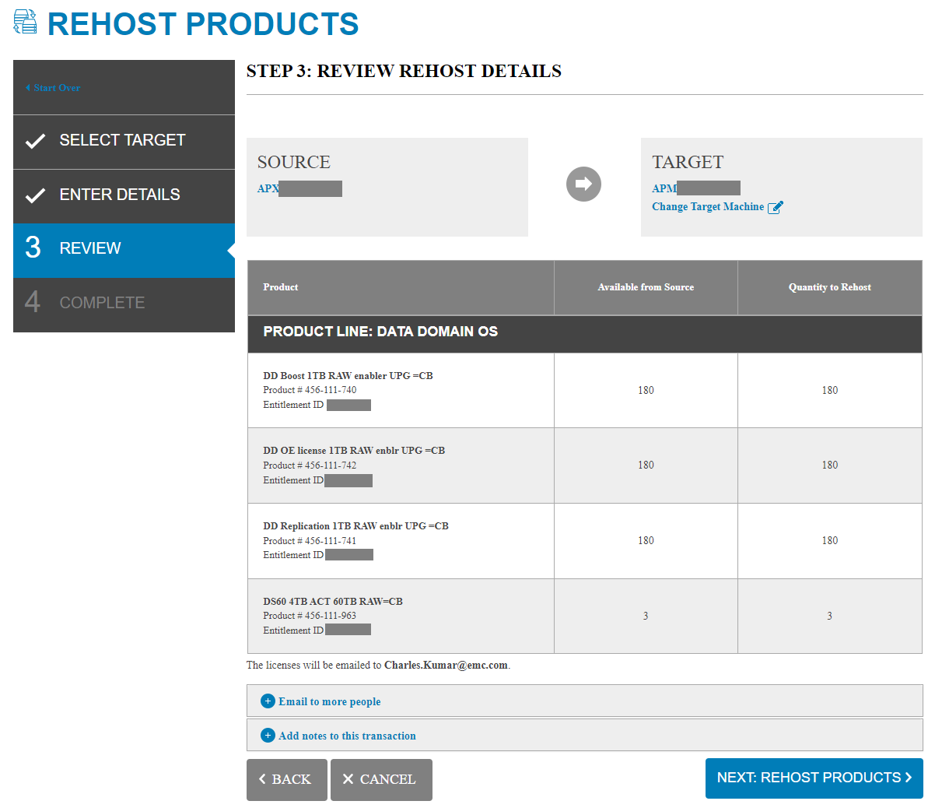The height and width of the screenshot is (808, 928).
Task: Click the source-to-target arrow icon
Action: tap(583, 184)
